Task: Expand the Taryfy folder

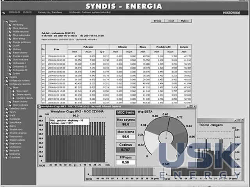Action: coord(7,113)
